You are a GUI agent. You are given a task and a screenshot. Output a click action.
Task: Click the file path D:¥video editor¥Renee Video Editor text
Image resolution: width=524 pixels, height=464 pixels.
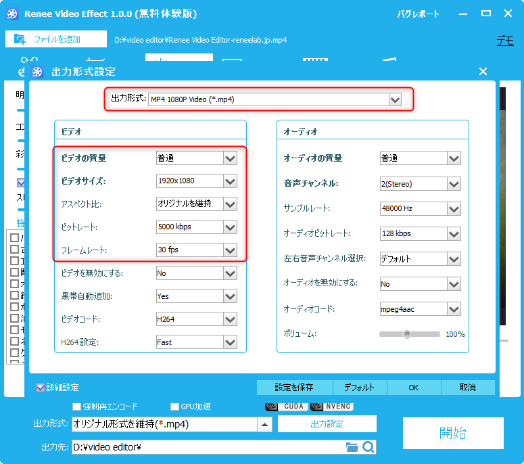coord(201,40)
